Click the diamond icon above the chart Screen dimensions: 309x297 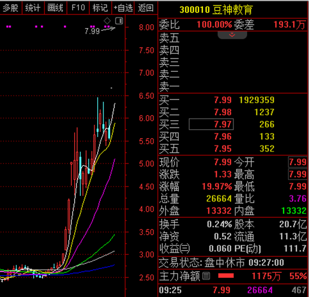pos(107,20)
